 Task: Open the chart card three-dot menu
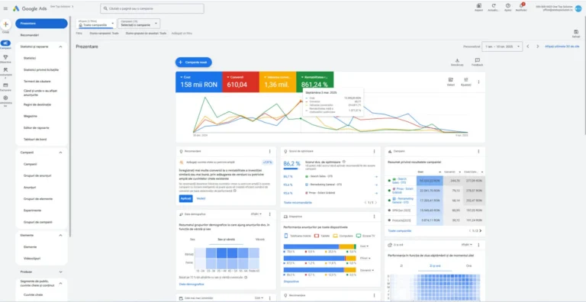(478, 82)
